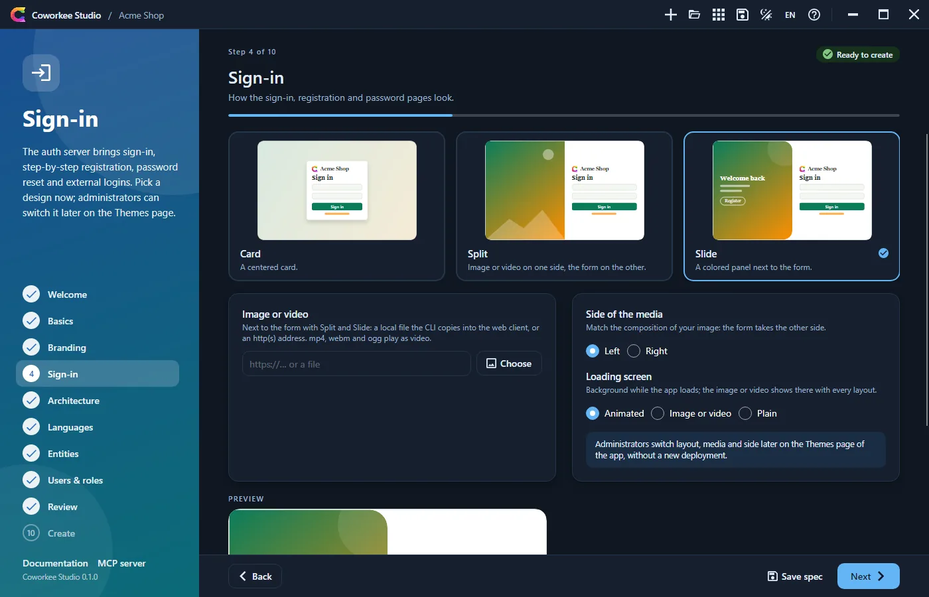
Task: Switch language via EN button
Action: point(790,15)
